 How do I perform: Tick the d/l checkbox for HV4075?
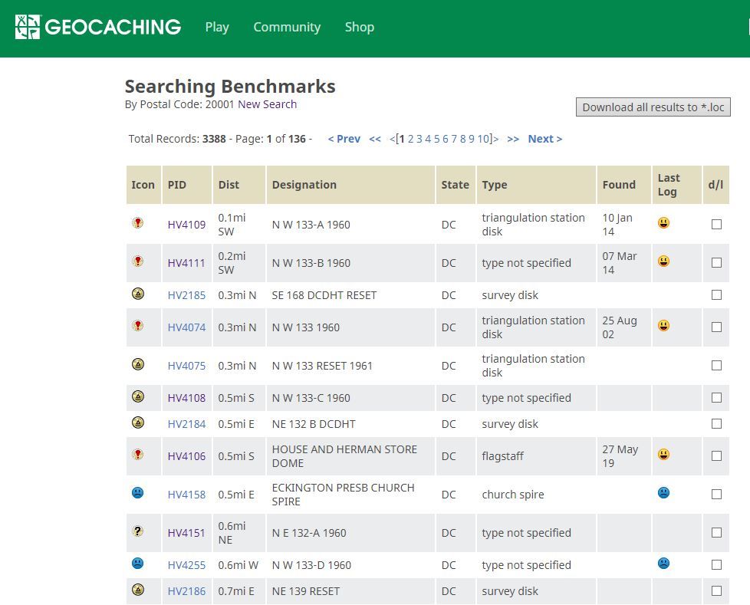716,366
